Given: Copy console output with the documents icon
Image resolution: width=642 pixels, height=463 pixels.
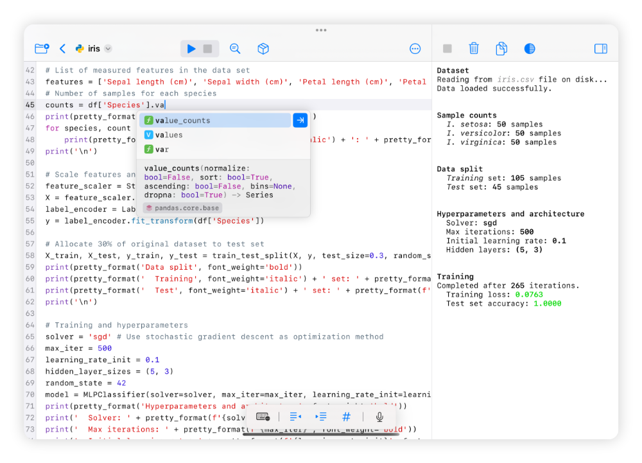Looking at the screenshot, I should 501,48.
